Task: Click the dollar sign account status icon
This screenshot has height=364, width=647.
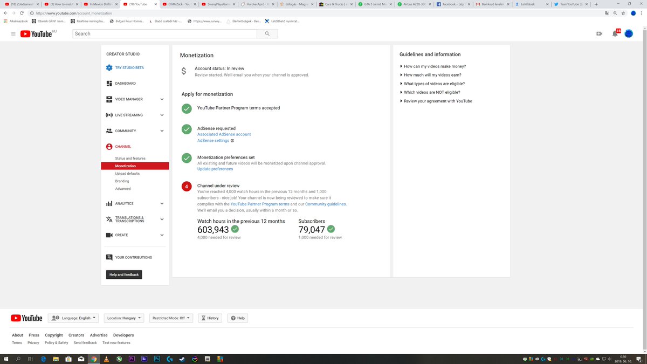Action: [184, 71]
